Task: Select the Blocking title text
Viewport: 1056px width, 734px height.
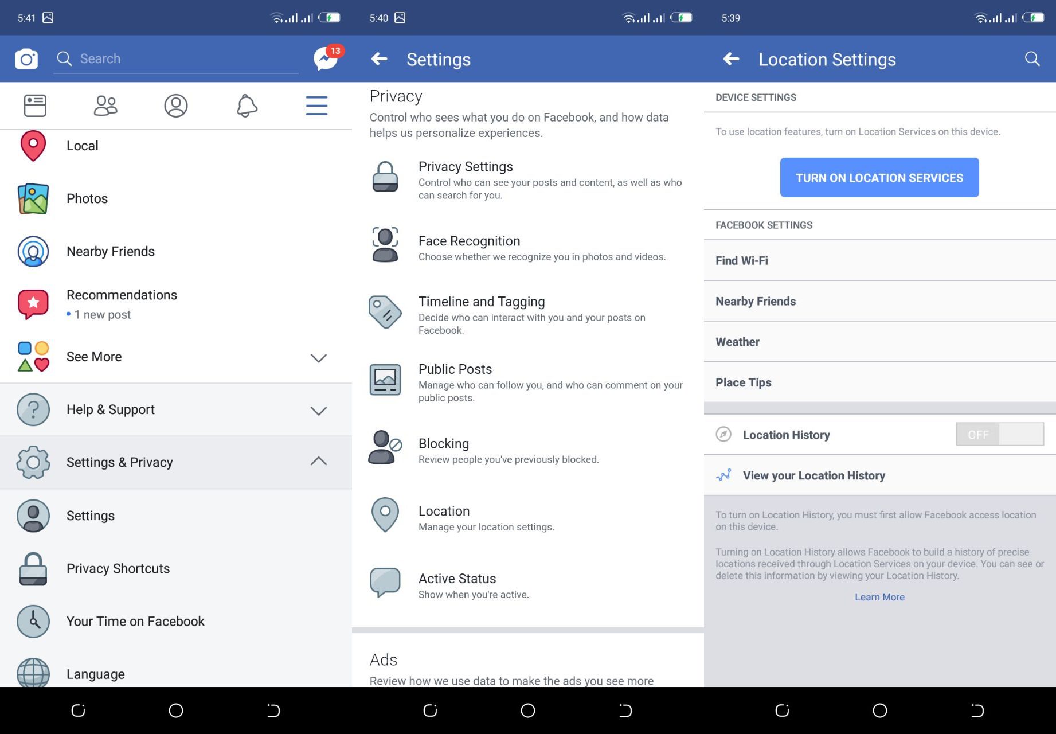Action: (x=444, y=444)
